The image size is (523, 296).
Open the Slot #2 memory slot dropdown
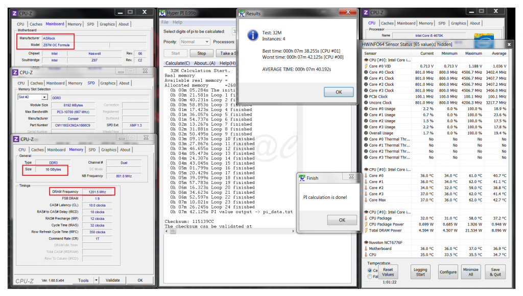(44, 97)
